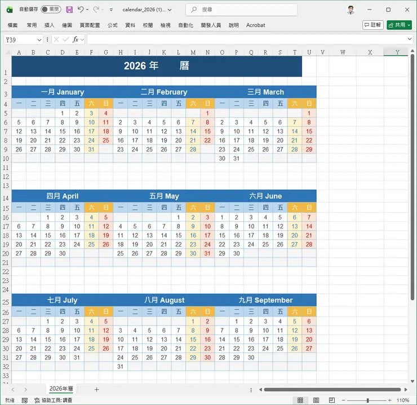Viewport: 417px width, 405px height.
Task: Open the 公式 ribbon tab
Action: point(113,25)
